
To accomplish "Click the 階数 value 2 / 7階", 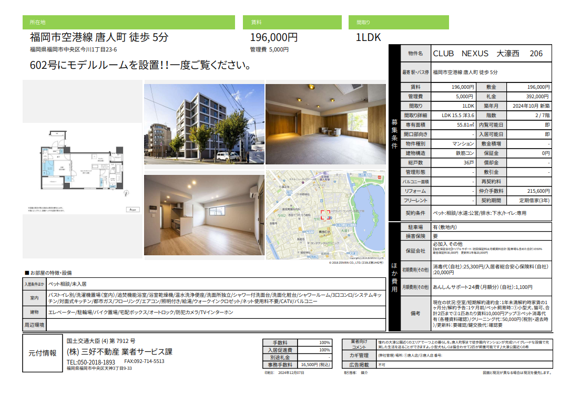I will click(529, 116).
